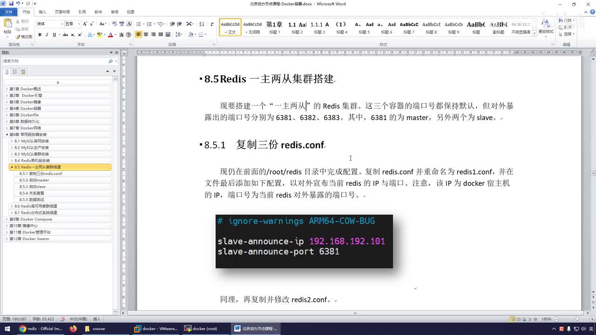Expand the styles gallery more arrow
Image resolution: width=596 pixels, height=335 pixels.
click(x=534, y=33)
